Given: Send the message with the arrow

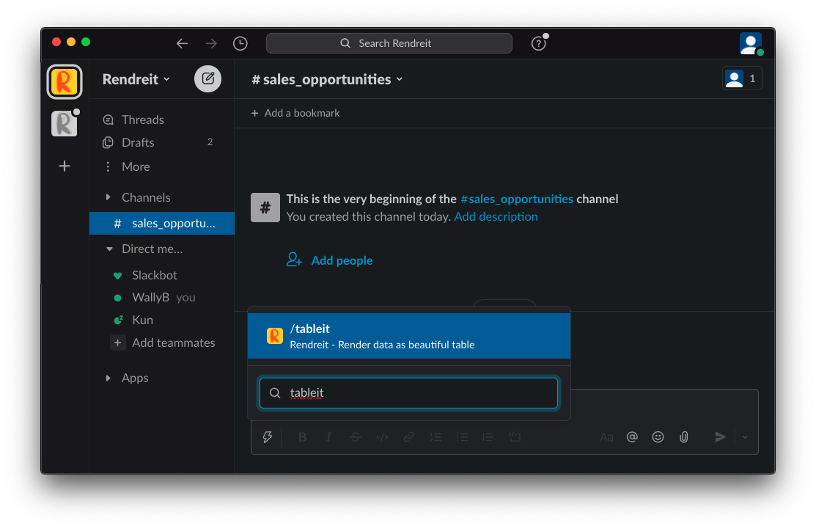Looking at the screenshot, I should pos(720,437).
